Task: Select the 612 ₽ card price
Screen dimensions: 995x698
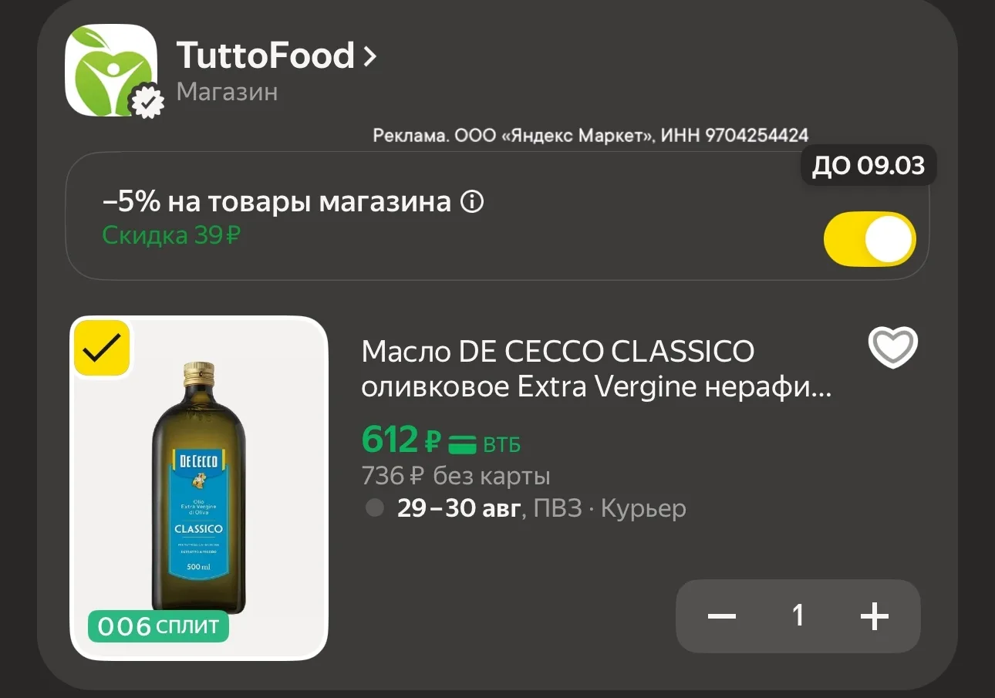Action: pyautogui.click(x=401, y=440)
